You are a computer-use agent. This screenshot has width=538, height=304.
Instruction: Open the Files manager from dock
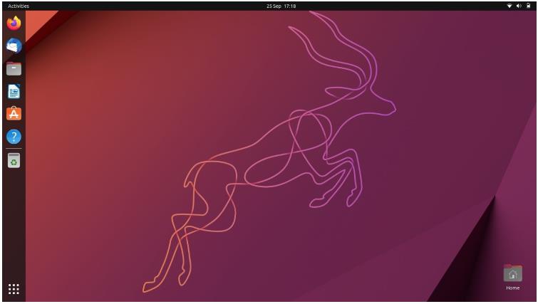14,68
